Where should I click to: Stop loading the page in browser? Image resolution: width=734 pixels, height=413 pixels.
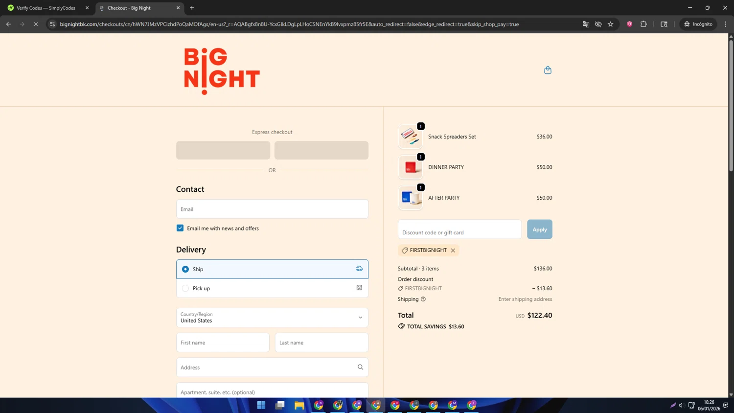coord(36,24)
